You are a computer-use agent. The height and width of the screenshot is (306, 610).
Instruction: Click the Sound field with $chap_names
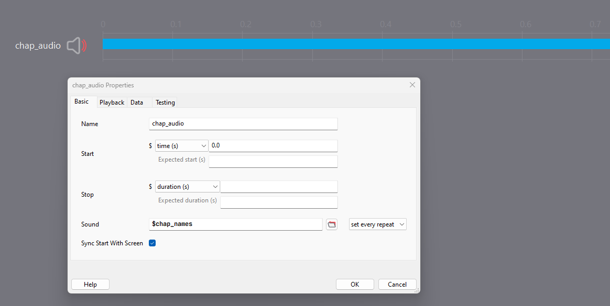[x=236, y=224]
